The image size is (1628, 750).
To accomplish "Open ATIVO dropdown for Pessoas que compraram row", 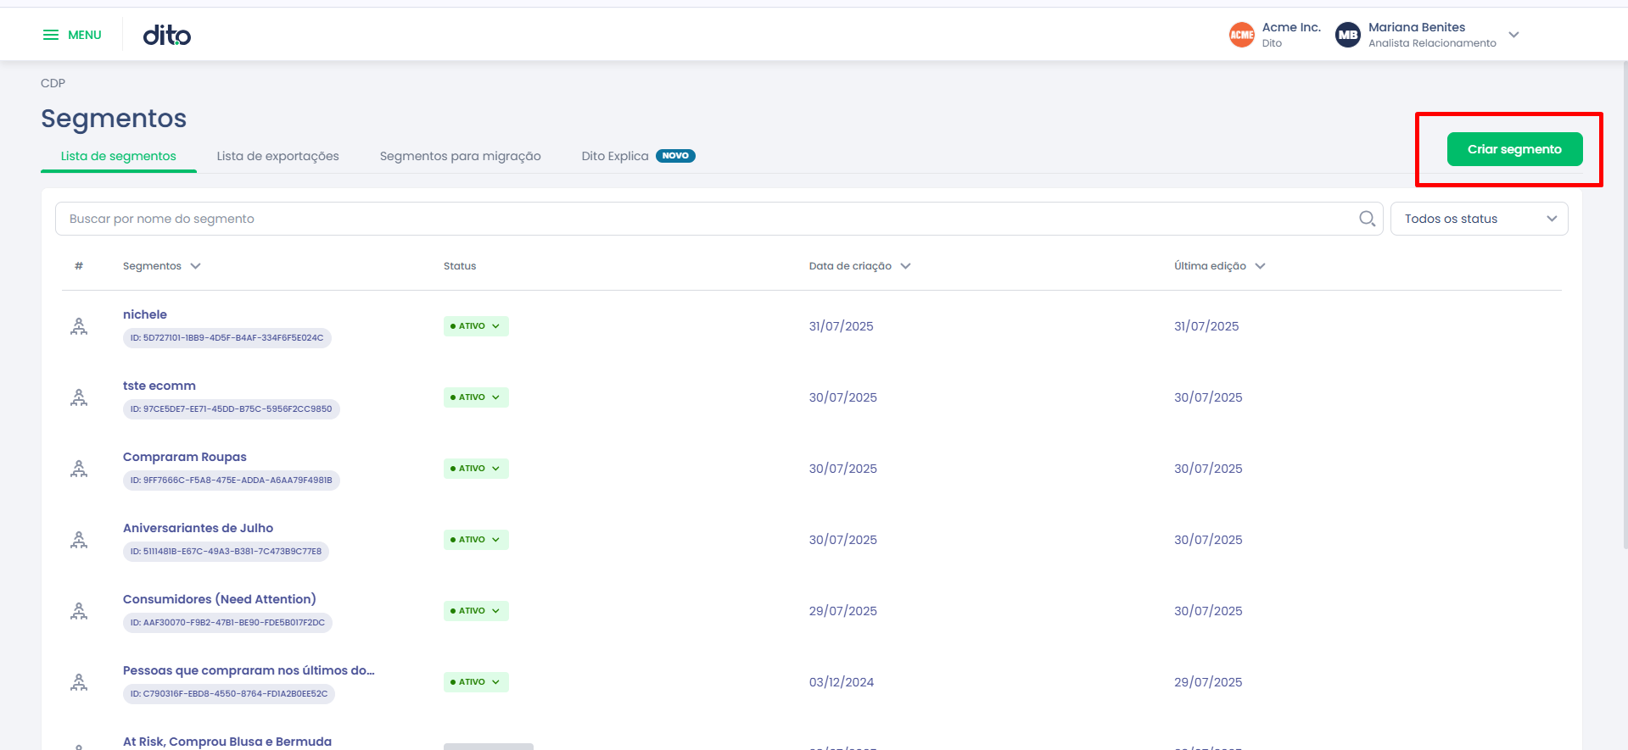I will click(476, 682).
